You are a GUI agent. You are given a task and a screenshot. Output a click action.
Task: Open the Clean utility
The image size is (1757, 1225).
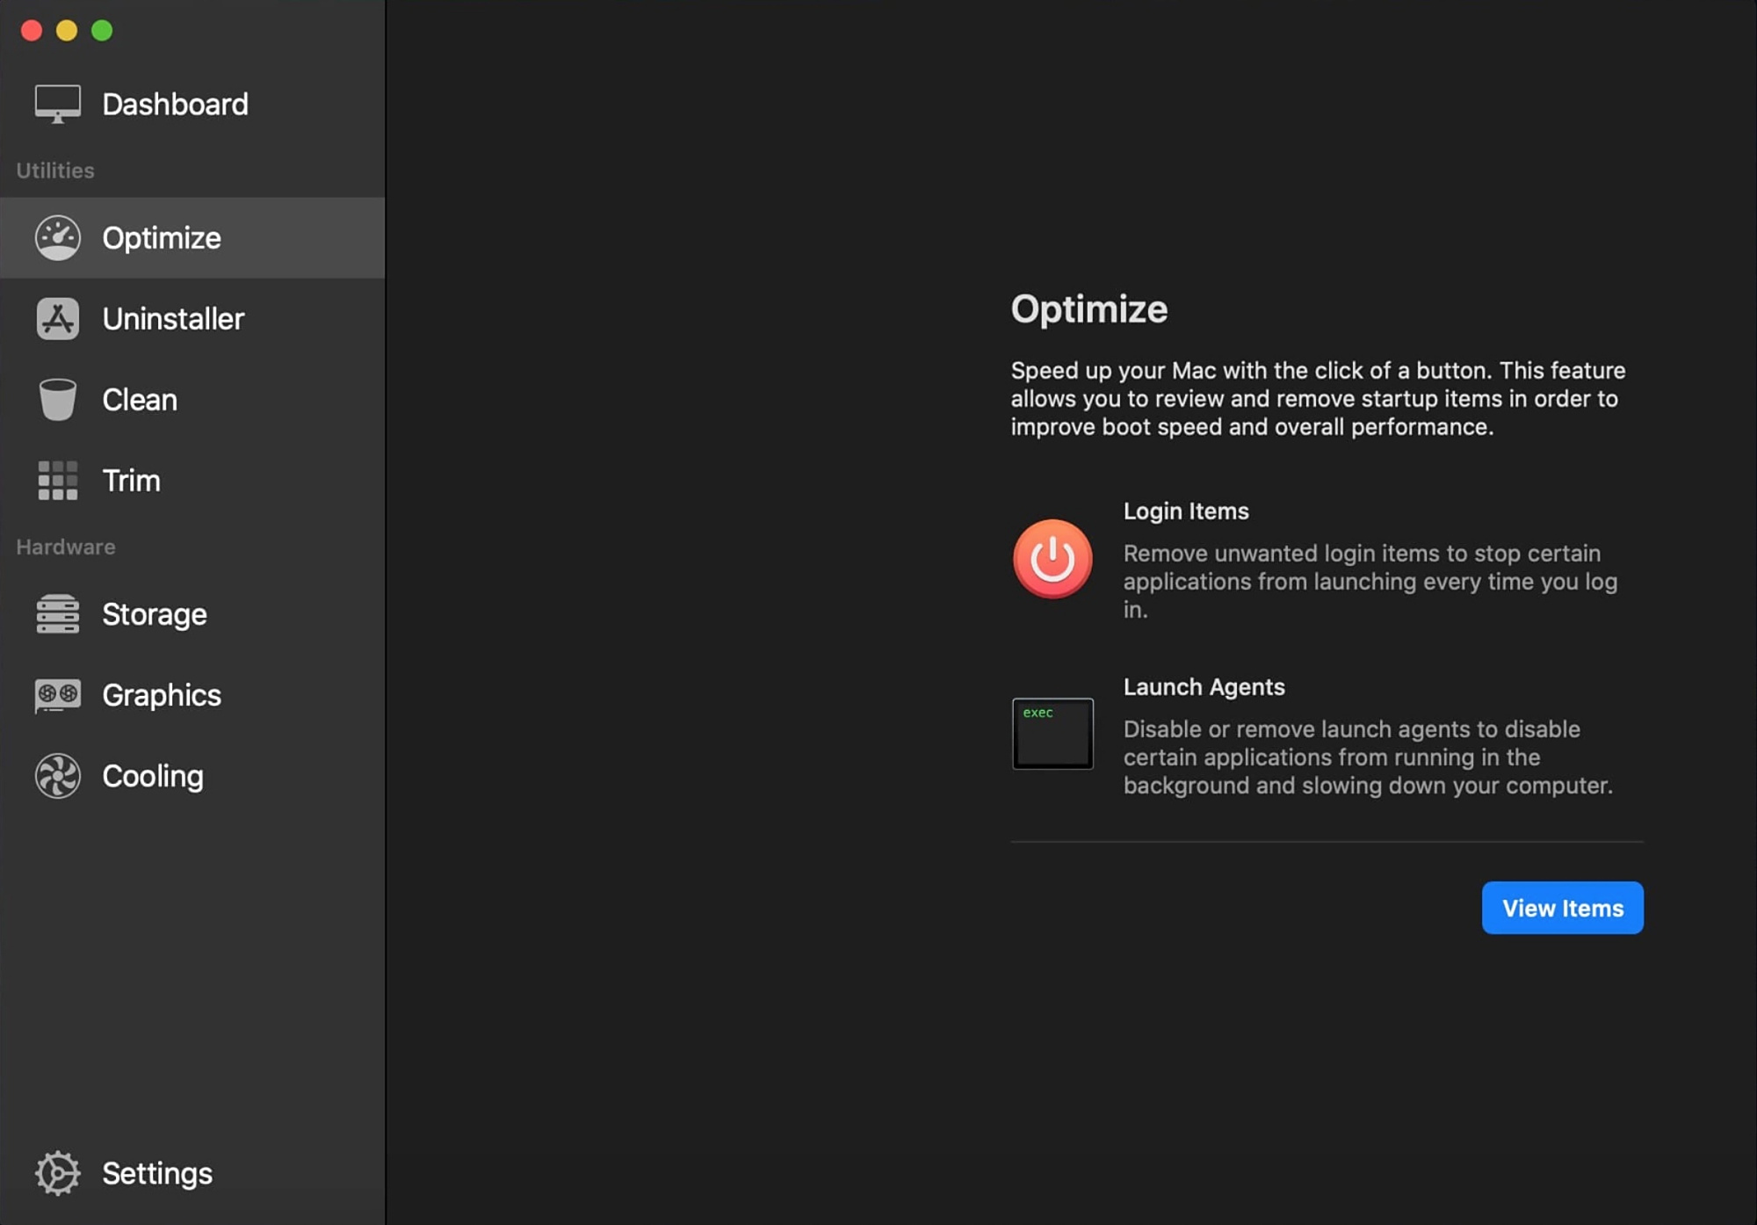192,400
